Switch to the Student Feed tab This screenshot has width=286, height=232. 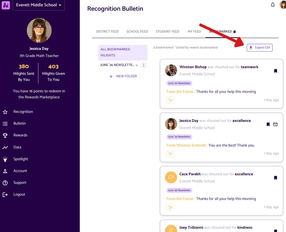167,32
